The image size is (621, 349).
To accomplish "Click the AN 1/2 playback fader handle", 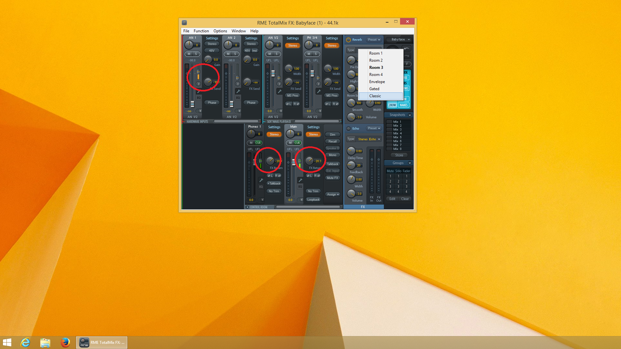I will coord(273,74).
